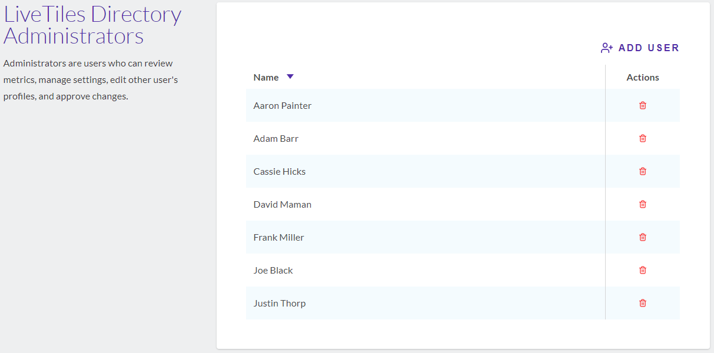
Task: Select the name Joe Black
Action: (x=273, y=271)
